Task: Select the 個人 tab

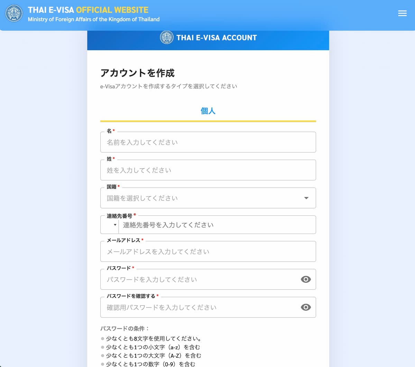Action: [208, 111]
